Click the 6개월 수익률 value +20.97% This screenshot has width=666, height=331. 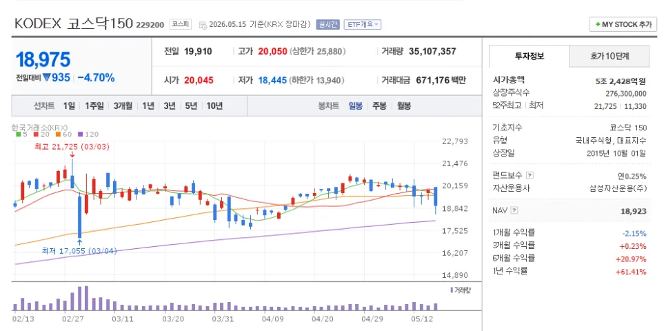[632, 259]
